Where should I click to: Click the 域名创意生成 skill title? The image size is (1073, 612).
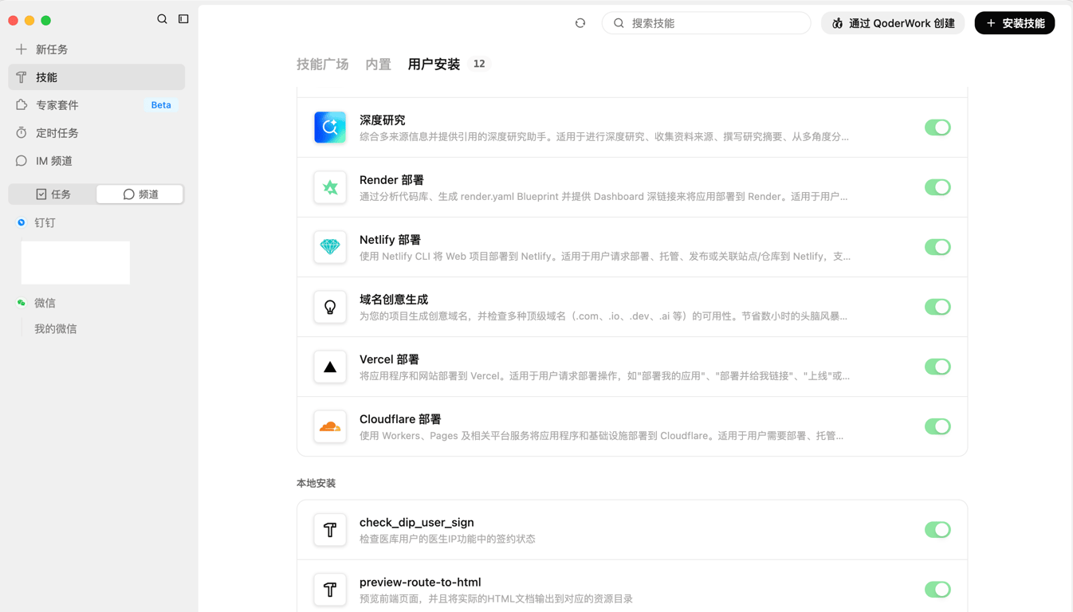[394, 300]
